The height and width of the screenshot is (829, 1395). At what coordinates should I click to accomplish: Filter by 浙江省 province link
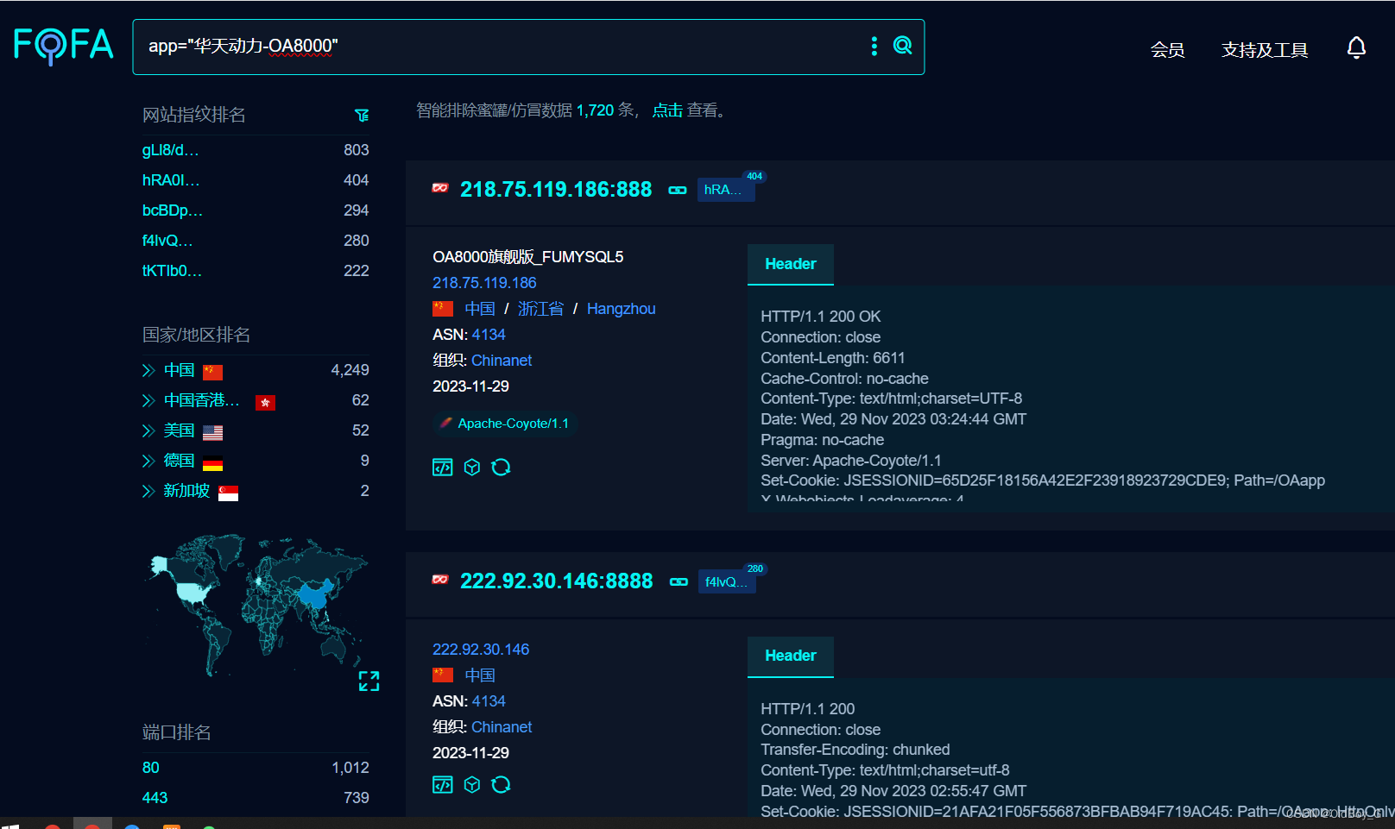click(x=540, y=309)
